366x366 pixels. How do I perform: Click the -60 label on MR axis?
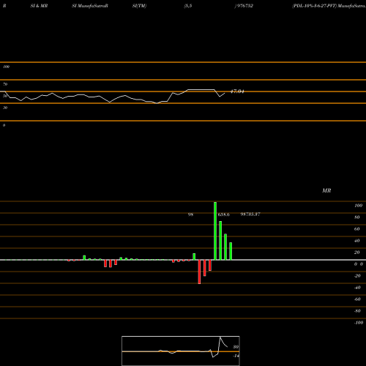click(357, 299)
